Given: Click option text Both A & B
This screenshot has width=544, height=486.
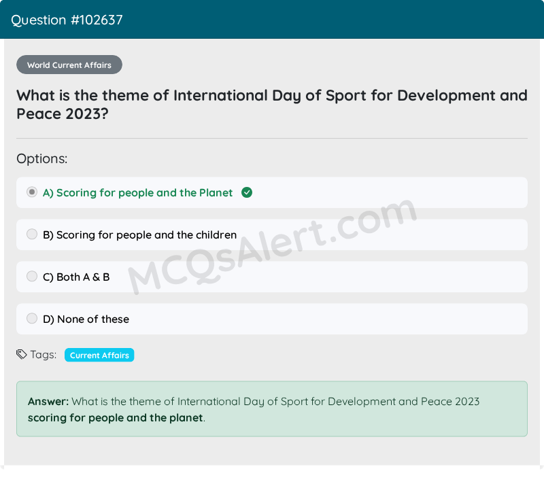Looking at the screenshot, I should 76,277.
